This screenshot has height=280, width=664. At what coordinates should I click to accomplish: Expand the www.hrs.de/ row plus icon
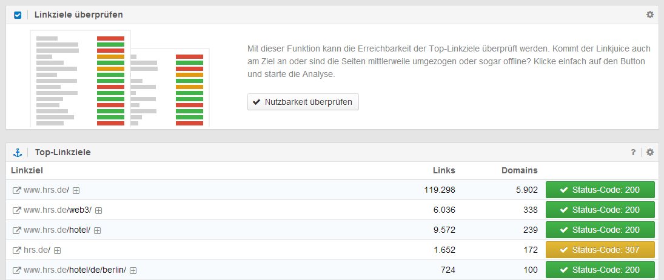[x=76, y=190]
